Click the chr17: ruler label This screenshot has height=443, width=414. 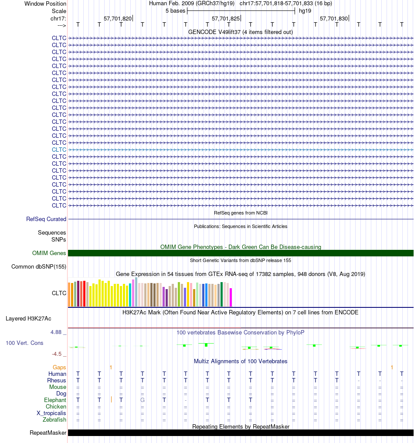pyautogui.click(x=58, y=19)
